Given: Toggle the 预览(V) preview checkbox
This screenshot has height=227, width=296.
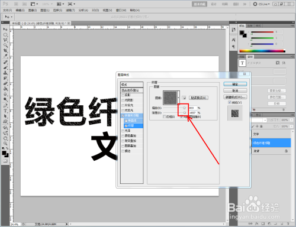Looking at the screenshot, I should point(230,102).
